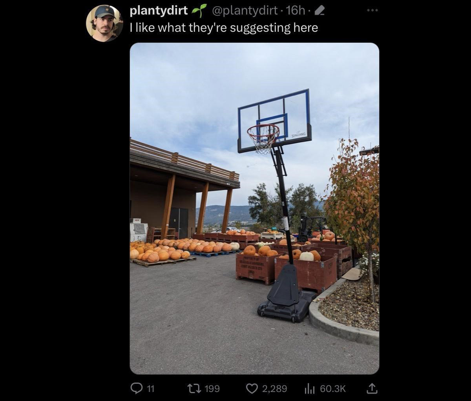View analytics via the bar chart icon
The image size is (471, 401).
click(310, 388)
